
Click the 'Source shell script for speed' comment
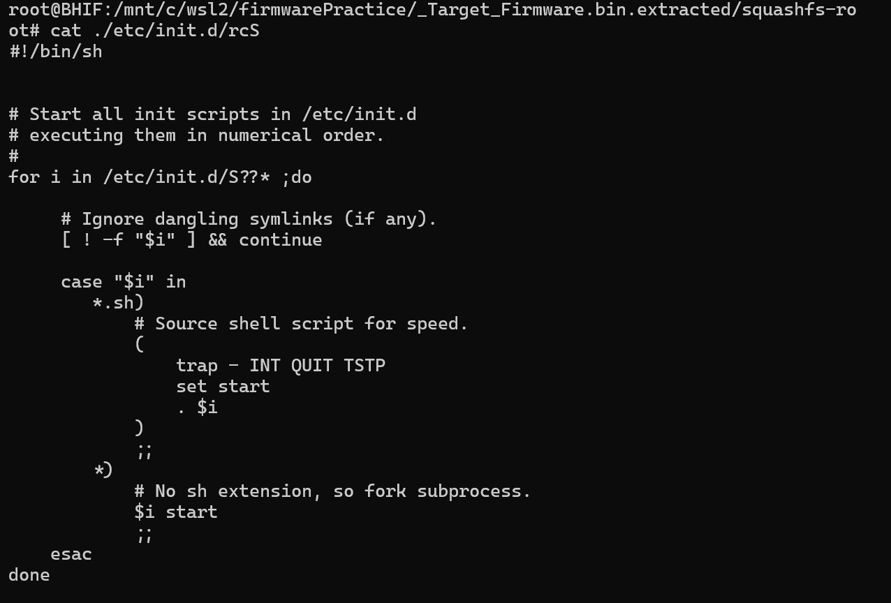(x=301, y=324)
